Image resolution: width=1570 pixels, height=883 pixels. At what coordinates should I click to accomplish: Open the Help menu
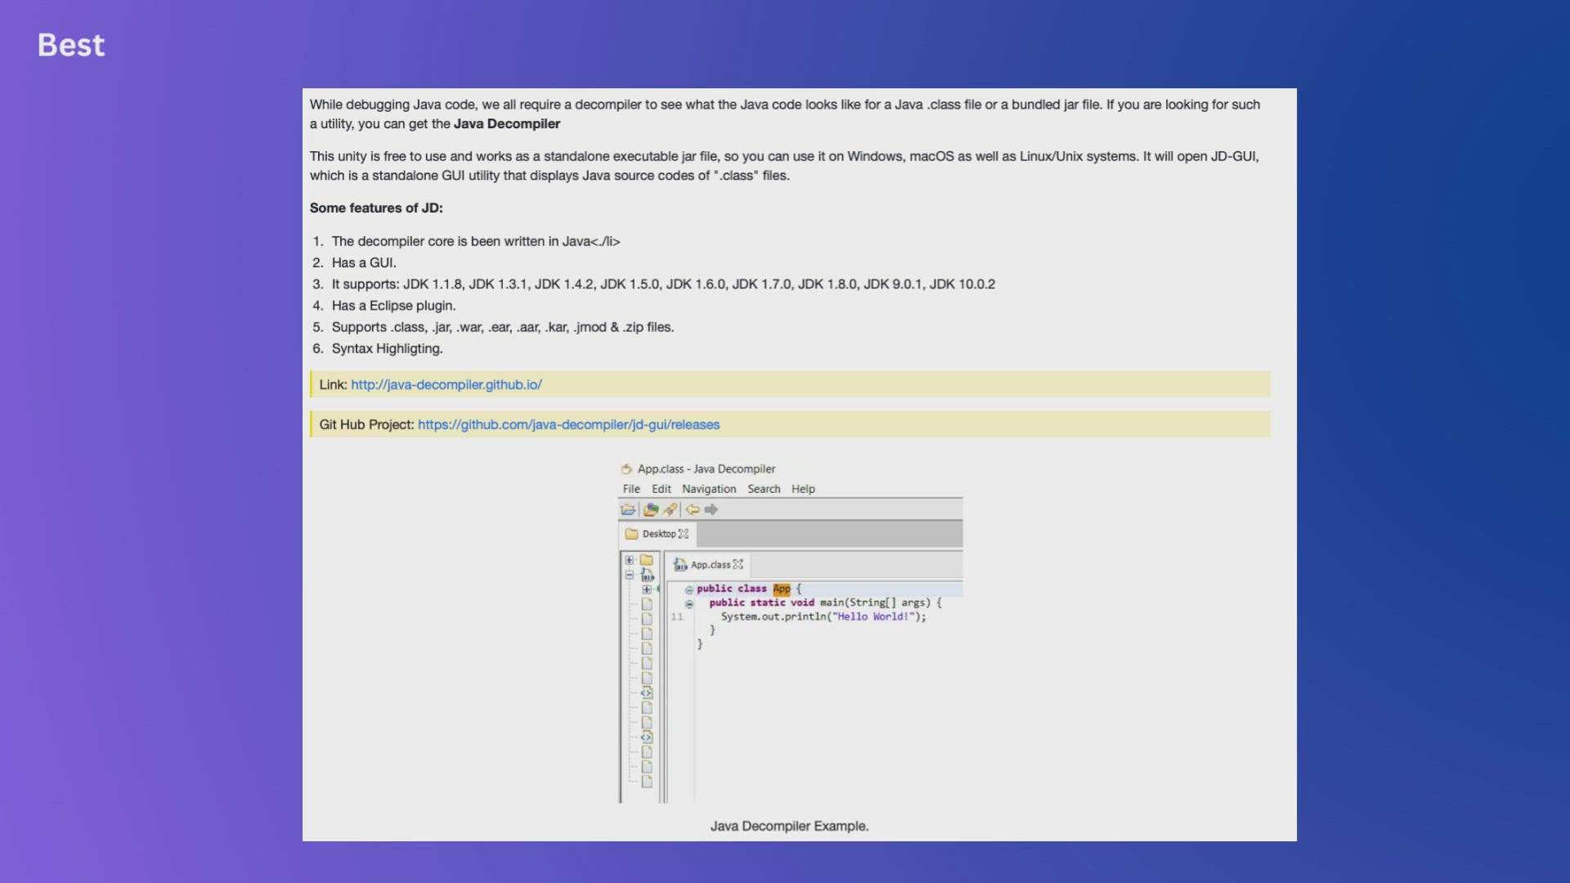coord(803,489)
